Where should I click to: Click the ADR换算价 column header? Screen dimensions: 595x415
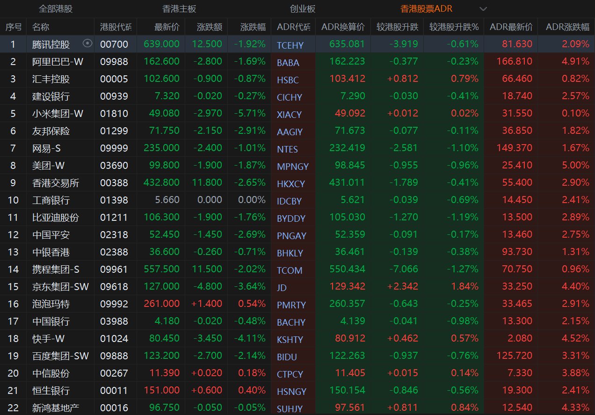[343, 26]
